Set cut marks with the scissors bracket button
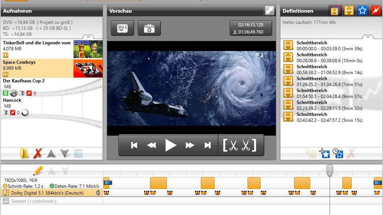383x215 pixels. (241, 145)
